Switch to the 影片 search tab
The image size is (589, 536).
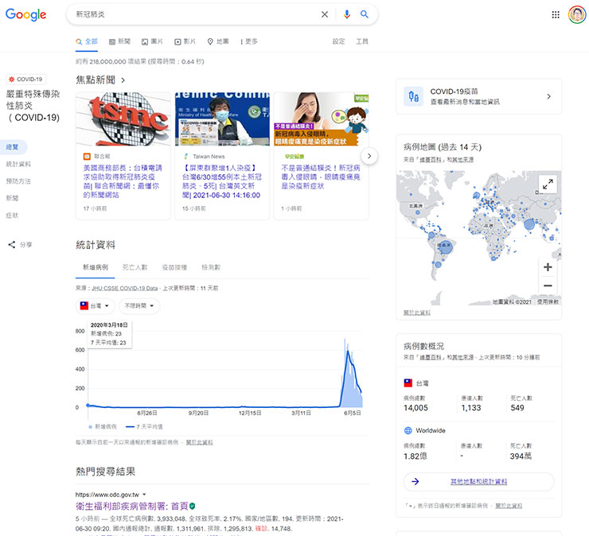[x=185, y=41]
